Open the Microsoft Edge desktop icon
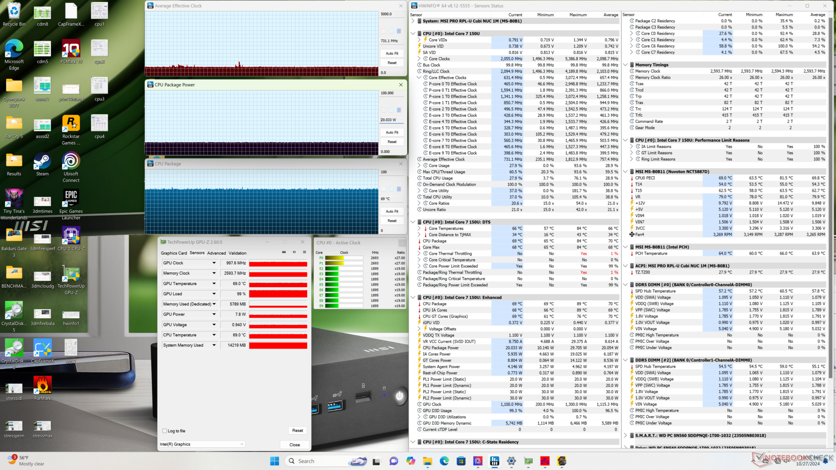 pyautogui.click(x=14, y=55)
